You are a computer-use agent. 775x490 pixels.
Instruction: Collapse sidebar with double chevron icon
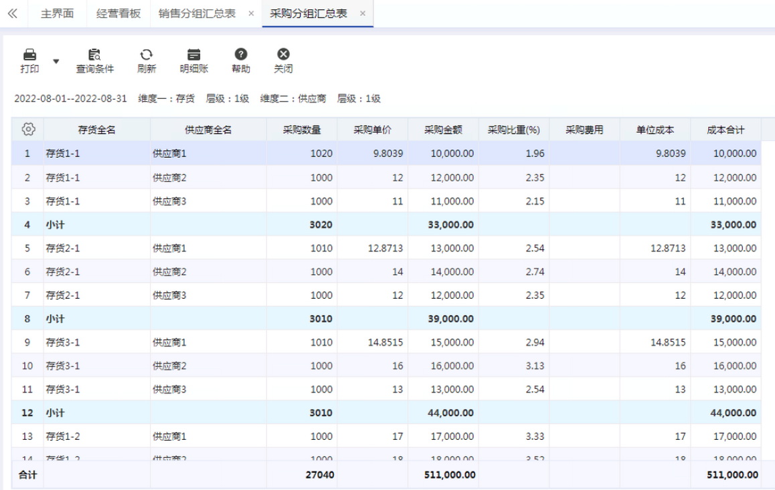(x=12, y=13)
